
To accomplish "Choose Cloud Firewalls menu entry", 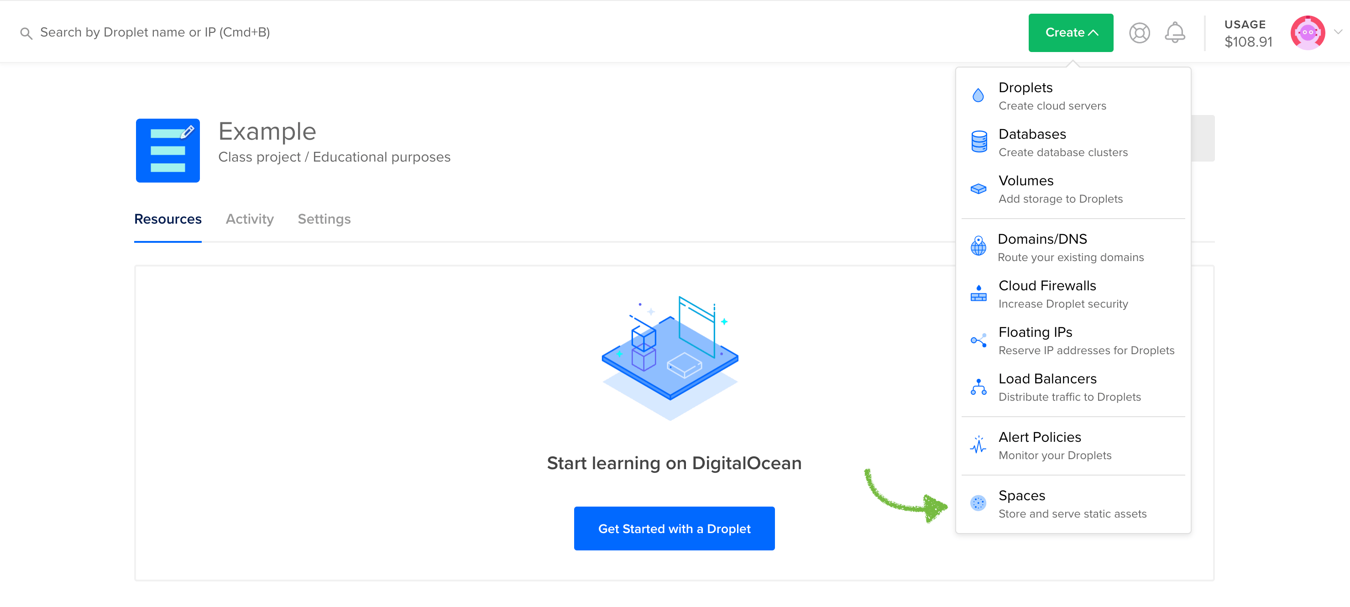I will click(x=1073, y=294).
